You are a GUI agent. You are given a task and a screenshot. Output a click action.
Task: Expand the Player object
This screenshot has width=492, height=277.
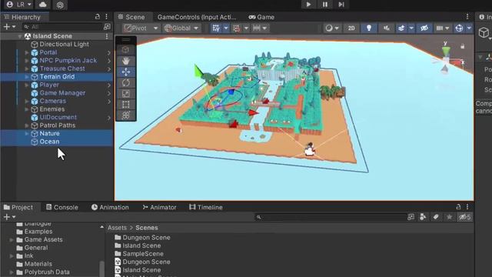[x=27, y=85]
